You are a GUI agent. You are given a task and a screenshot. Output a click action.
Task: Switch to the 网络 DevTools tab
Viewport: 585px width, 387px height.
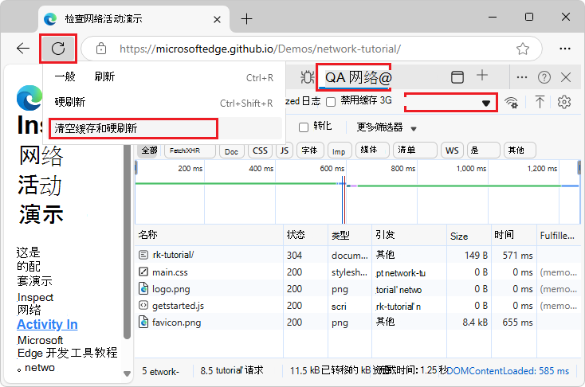[x=354, y=77]
